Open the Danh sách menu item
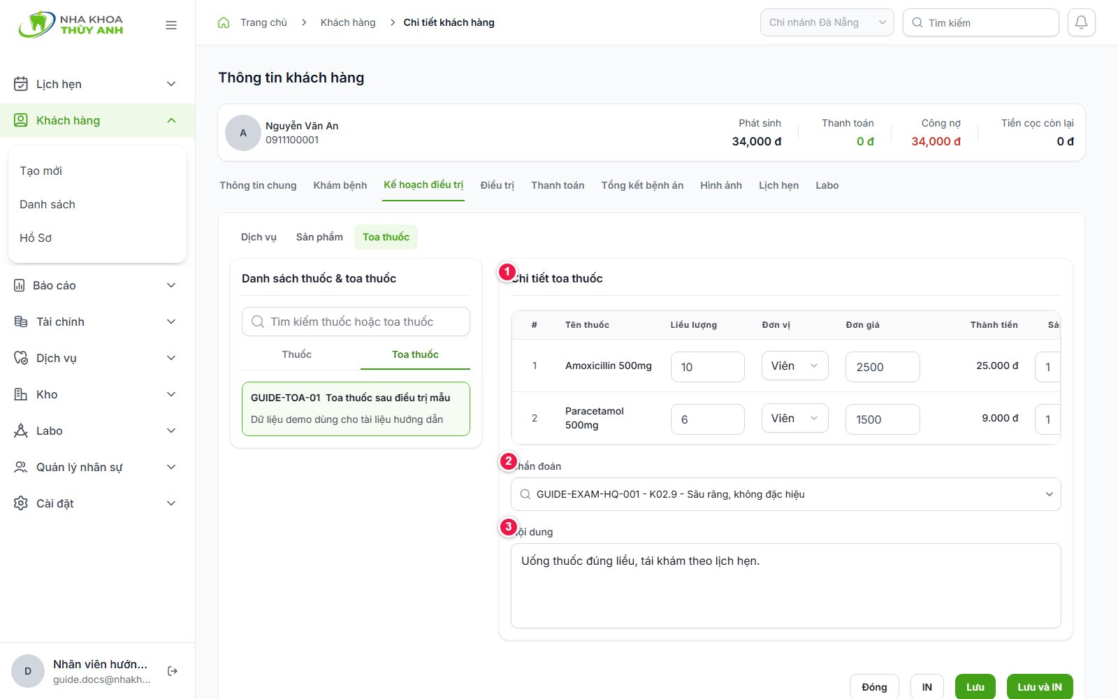This screenshot has width=1118, height=699. pyautogui.click(x=48, y=204)
